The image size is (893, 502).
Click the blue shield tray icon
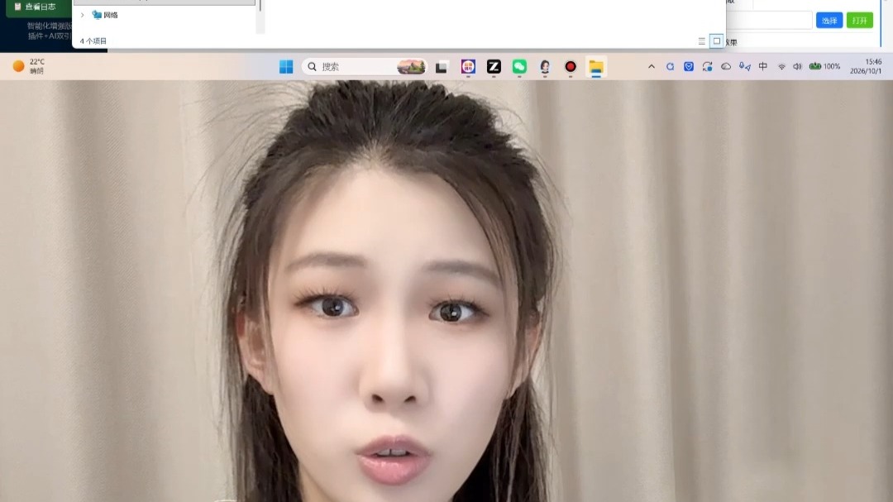[x=689, y=67]
